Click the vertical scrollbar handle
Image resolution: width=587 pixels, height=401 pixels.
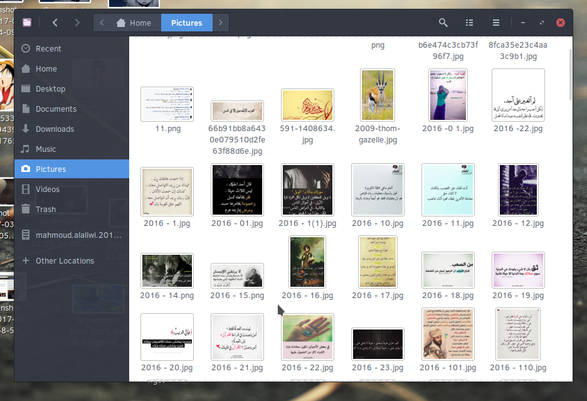pyautogui.click(x=571, y=74)
